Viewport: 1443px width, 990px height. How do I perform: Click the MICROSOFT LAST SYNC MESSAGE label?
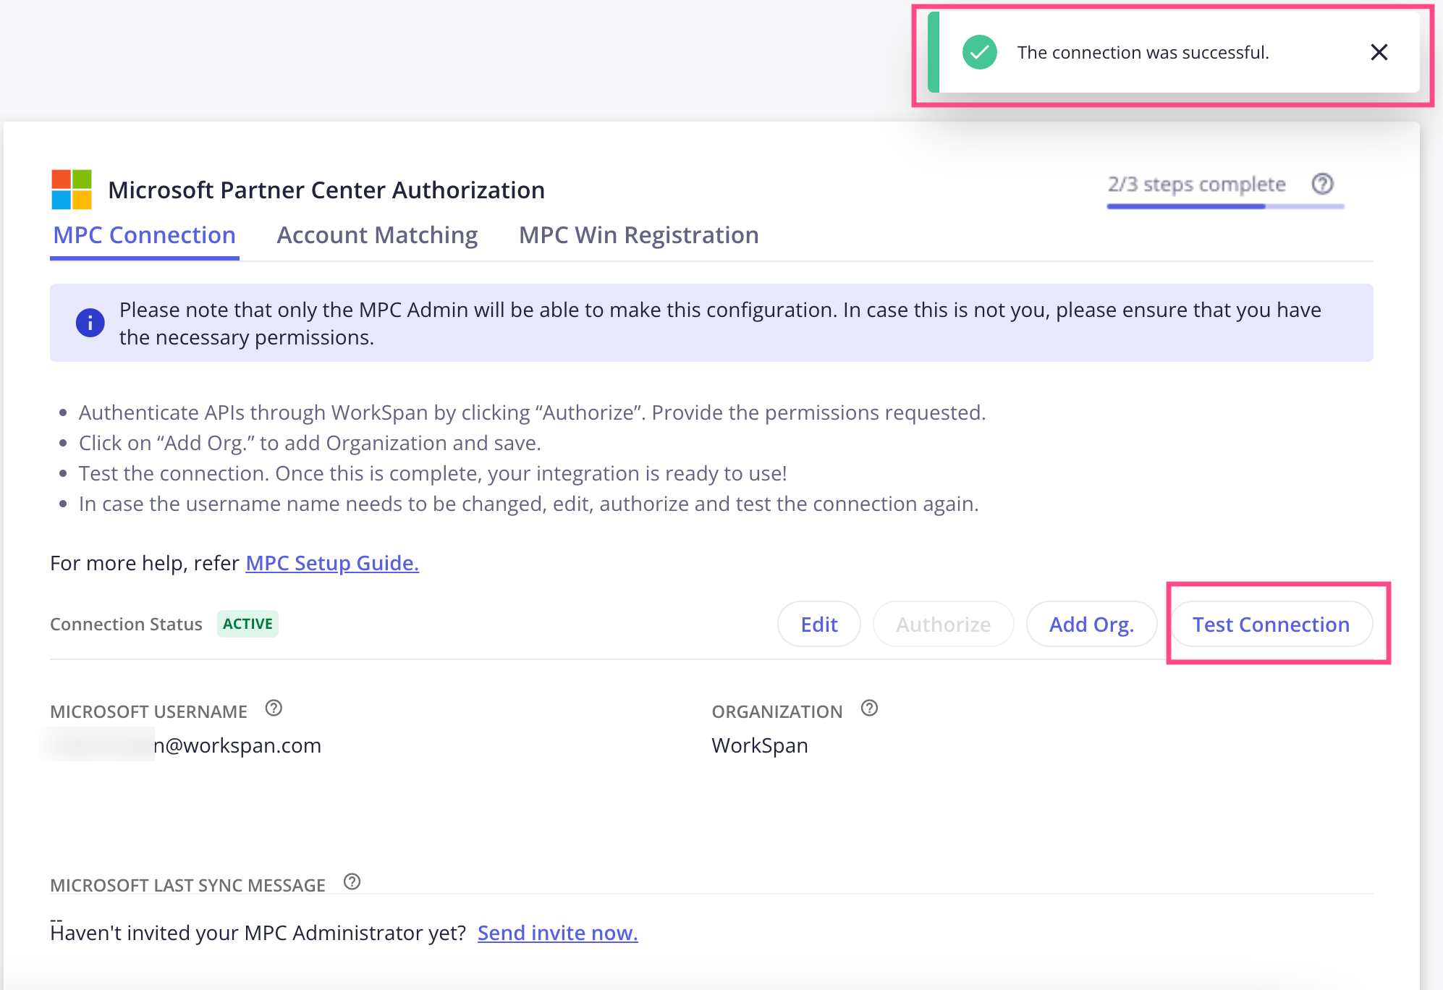click(187, 885)
